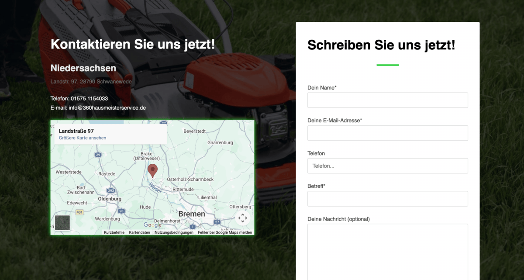Click the Google logo on the map
The image size is (524, 280).
point(152,225)
